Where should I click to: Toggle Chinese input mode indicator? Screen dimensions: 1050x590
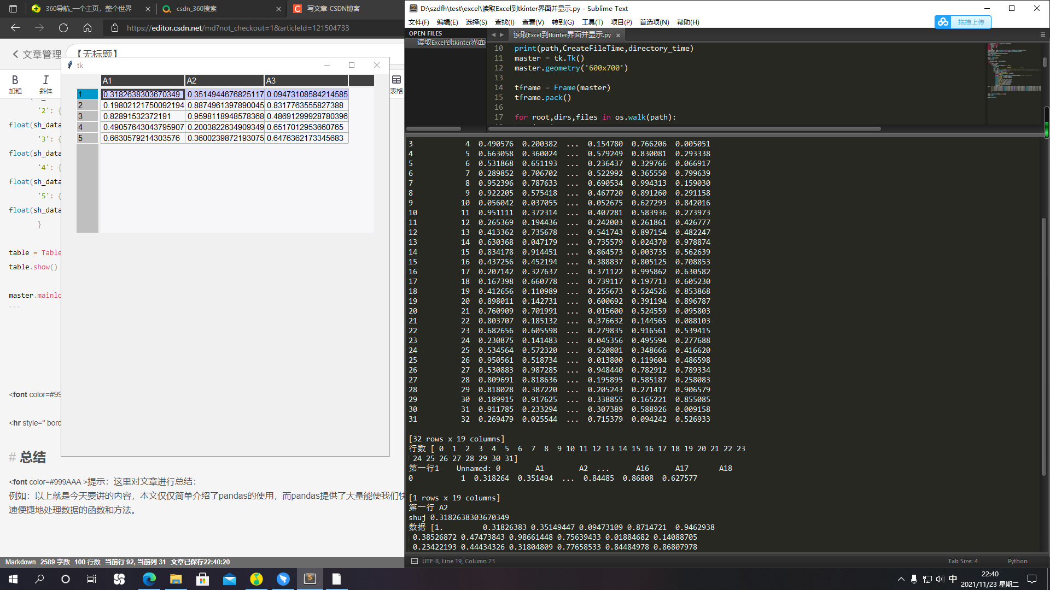pyautogui.click(x=953, y=579)
